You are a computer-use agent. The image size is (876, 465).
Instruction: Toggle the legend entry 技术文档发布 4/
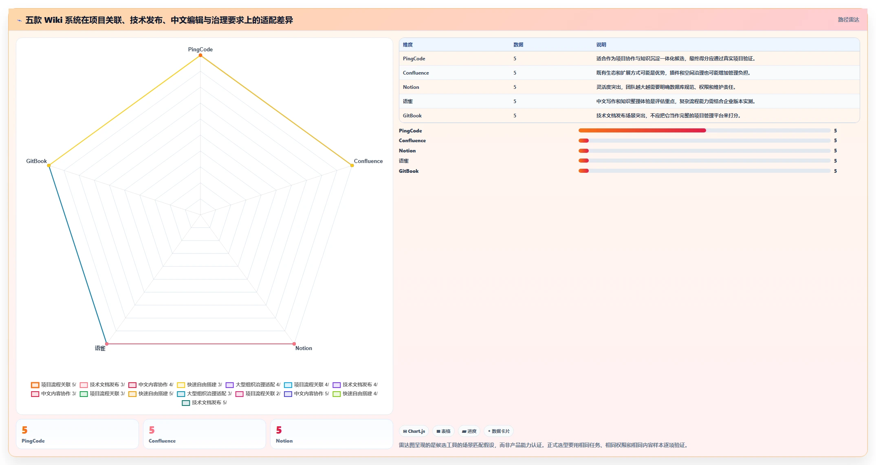coord(355,385)
